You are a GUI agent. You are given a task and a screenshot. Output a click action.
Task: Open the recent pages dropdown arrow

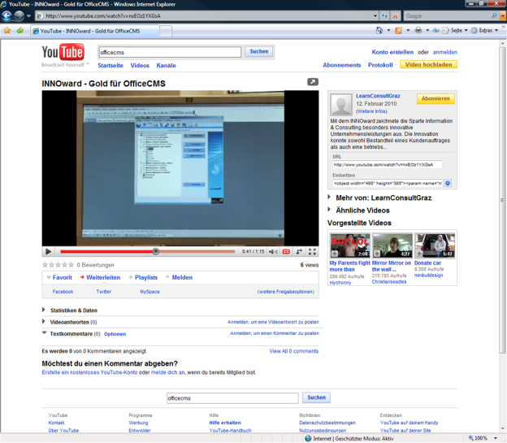28,15
